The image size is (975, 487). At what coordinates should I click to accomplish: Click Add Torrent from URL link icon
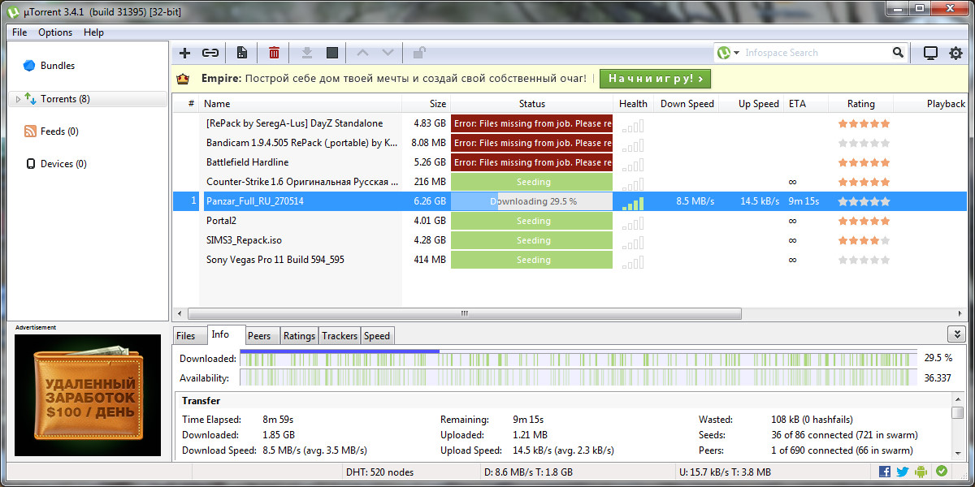click(210, 53)
